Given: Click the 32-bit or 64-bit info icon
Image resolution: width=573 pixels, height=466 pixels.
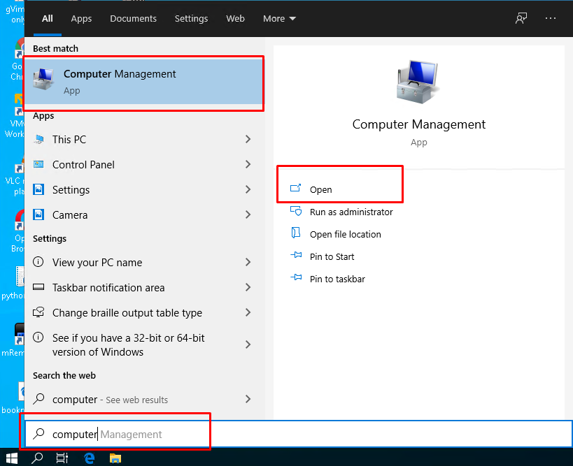Looking at the screenshot, I should [x=38, y=337].
